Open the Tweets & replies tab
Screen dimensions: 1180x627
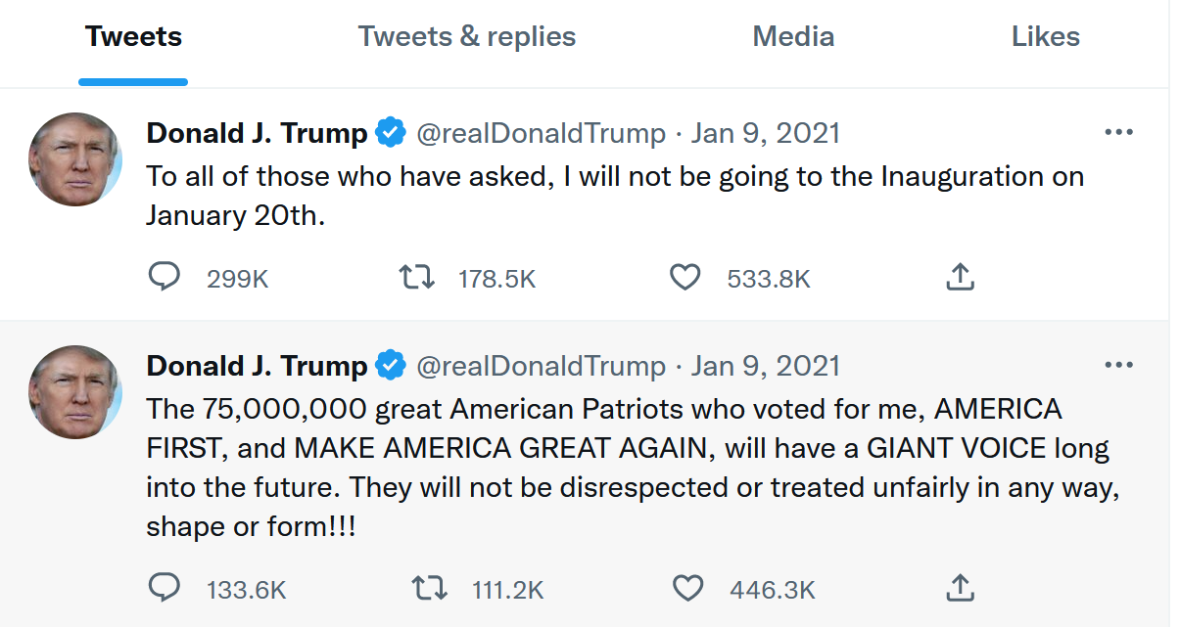[x=467, y=37]
